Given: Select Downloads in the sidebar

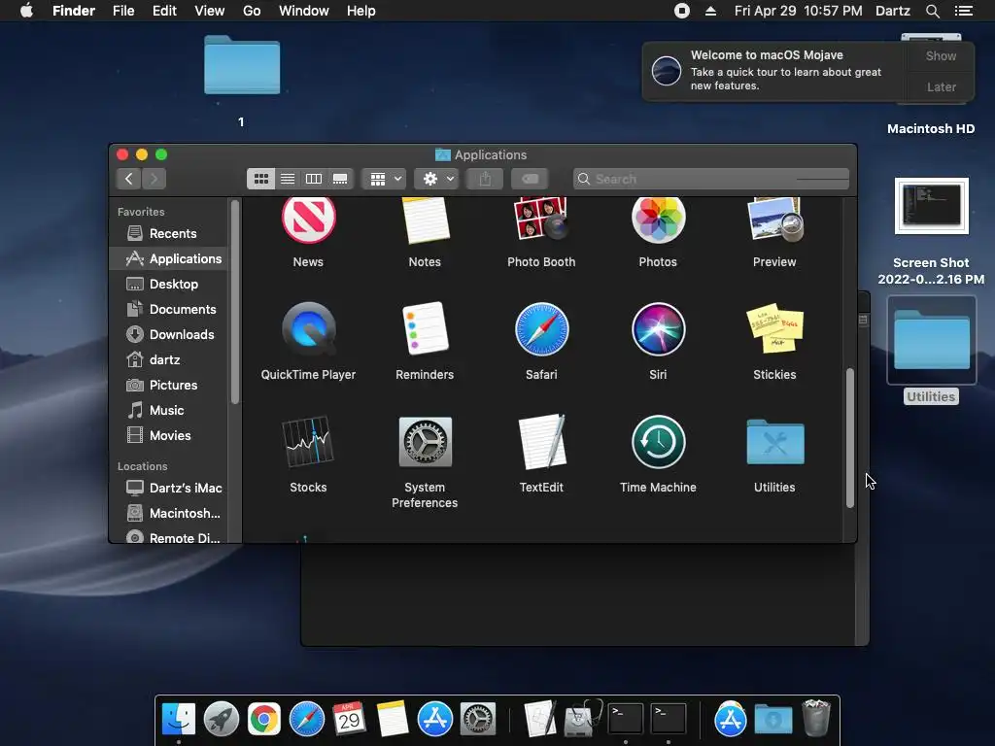Looking at the screenshot, I should [x=168, y=334].
